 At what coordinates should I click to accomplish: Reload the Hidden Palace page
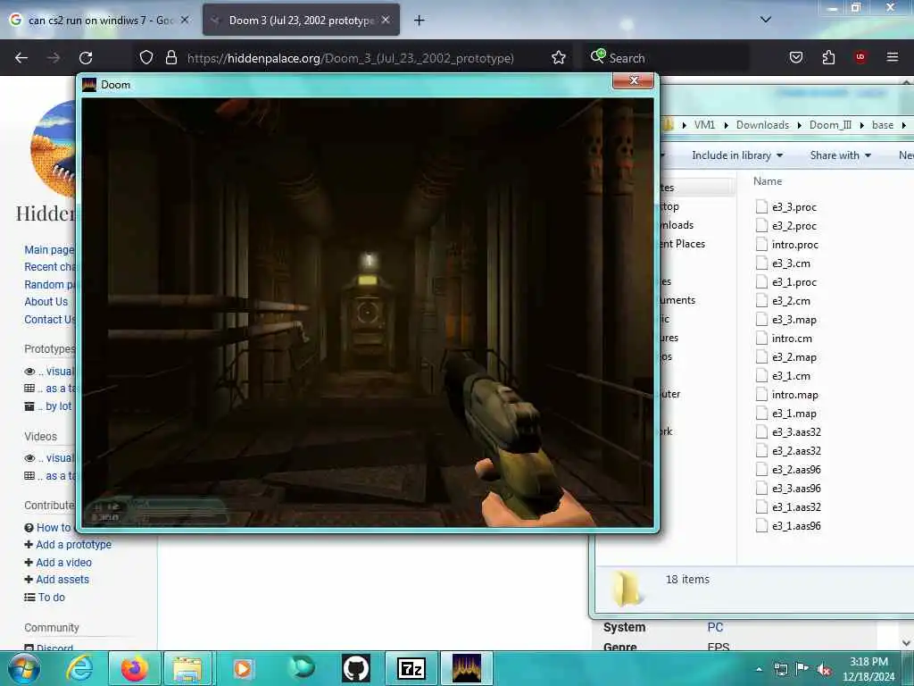click(86, 58)
